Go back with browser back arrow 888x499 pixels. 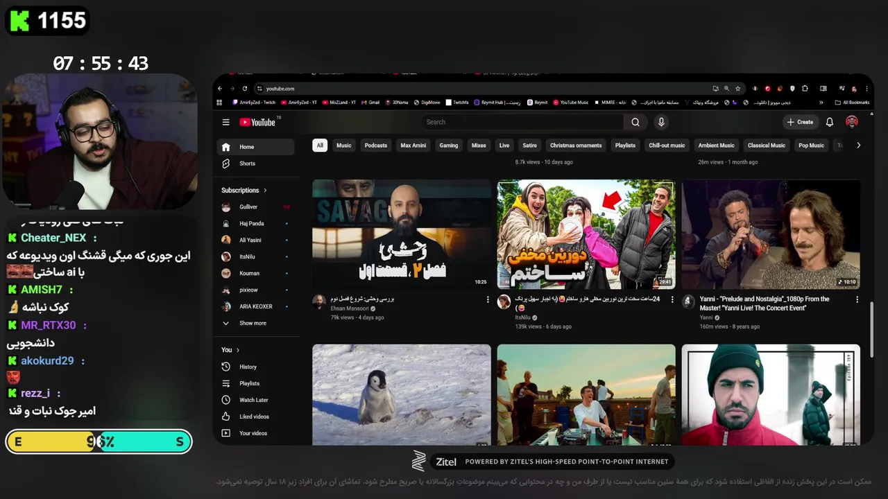(221, 89)
